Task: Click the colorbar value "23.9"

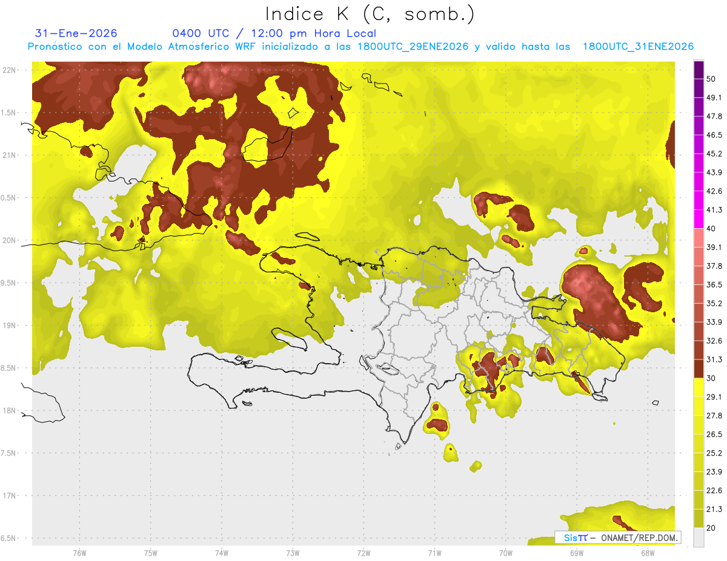Action: [x=714, y=471]
